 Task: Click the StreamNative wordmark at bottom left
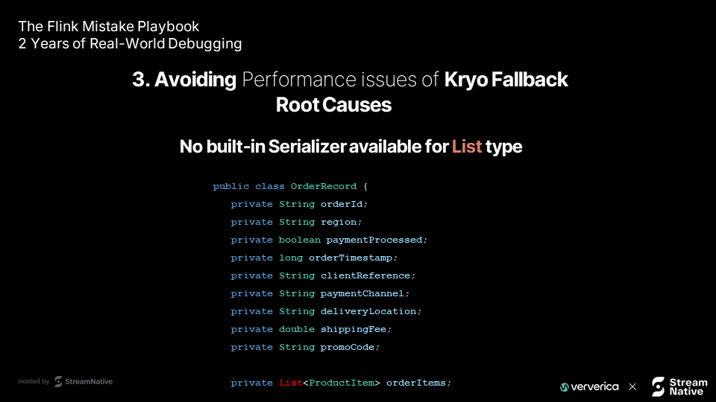[89, 381]
